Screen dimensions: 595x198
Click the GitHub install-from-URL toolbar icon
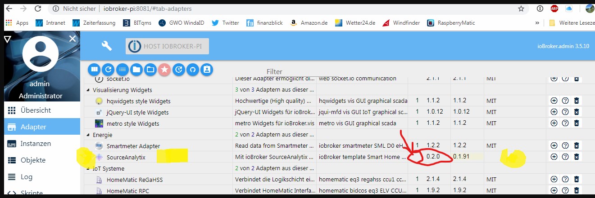coord(193,70)
